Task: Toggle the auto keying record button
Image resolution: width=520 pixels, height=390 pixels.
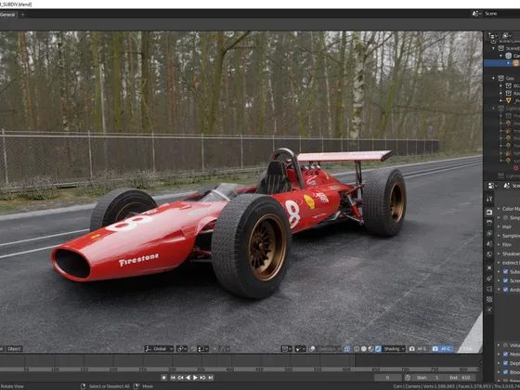Action: coord(163,377)
